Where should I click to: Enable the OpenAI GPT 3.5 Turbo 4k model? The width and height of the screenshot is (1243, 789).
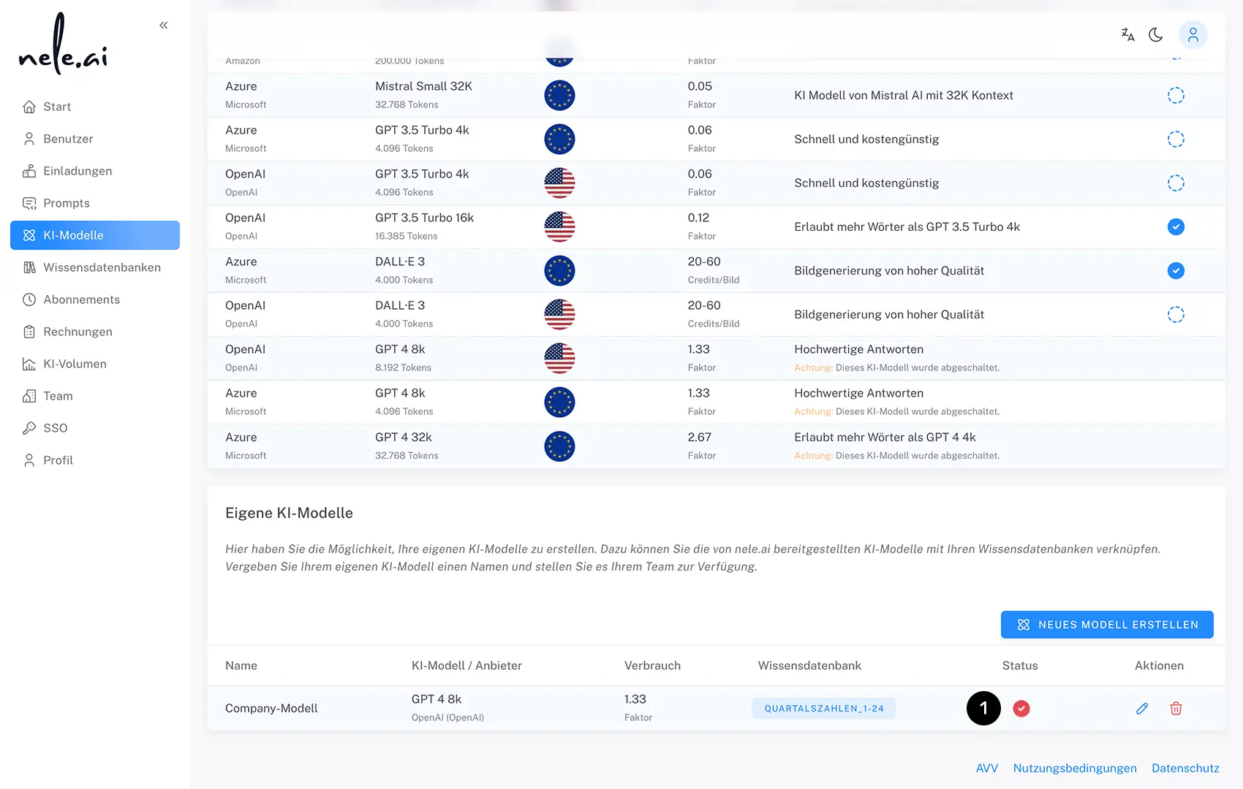pyautogui.click(x=1176, y=183)
